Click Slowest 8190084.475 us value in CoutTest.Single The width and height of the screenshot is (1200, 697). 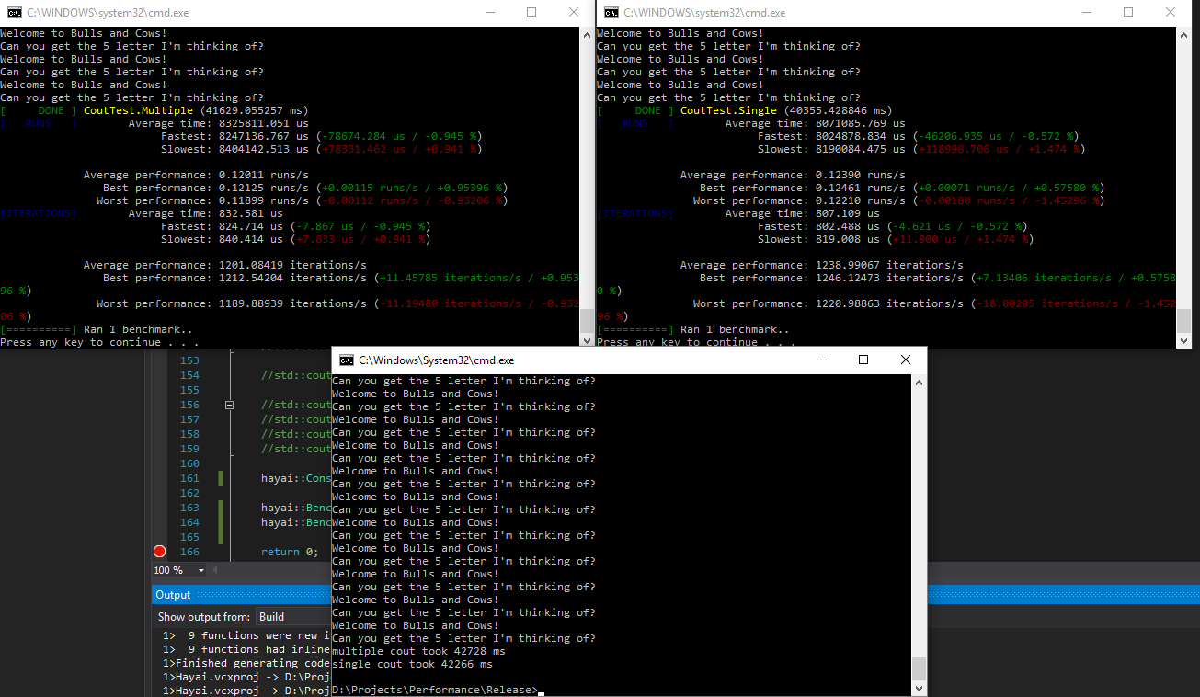pos(861,149)
